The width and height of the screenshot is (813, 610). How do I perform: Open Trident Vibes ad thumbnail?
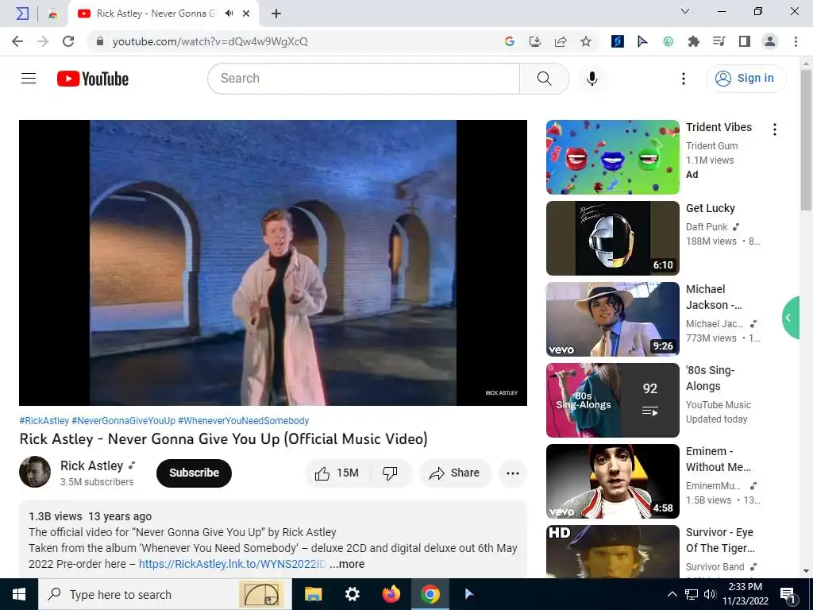pyautogui.click(x=612, y=157)
